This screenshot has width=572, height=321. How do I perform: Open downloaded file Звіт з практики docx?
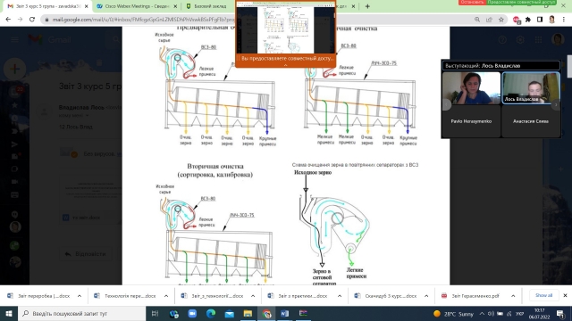click(x=299, y=296)
